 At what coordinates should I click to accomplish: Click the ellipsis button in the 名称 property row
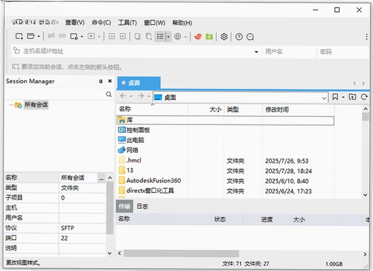[101, 178]
